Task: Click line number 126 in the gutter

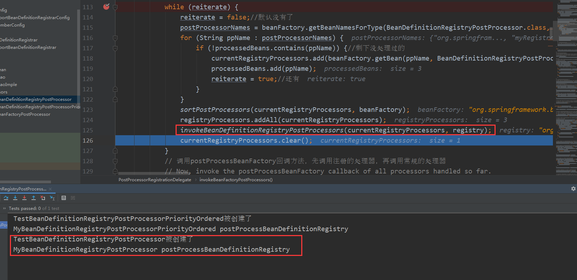Action: pyautogui.click(x=88, y=141)
